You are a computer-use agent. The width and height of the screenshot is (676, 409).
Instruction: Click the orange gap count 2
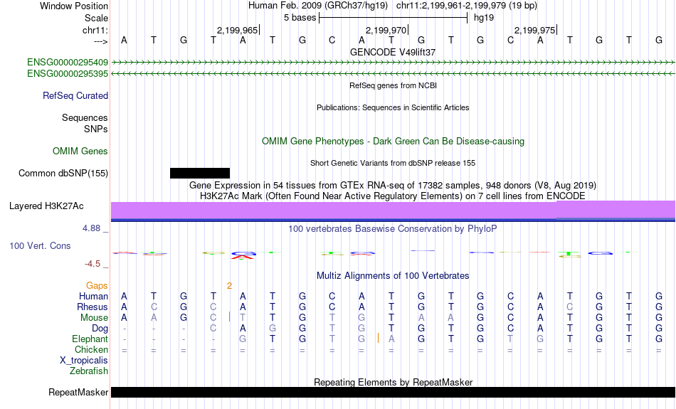(229, 286)
